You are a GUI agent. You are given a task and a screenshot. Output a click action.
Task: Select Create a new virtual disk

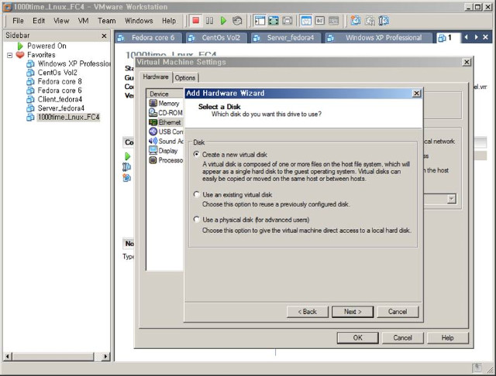click(x=230, y=155)
